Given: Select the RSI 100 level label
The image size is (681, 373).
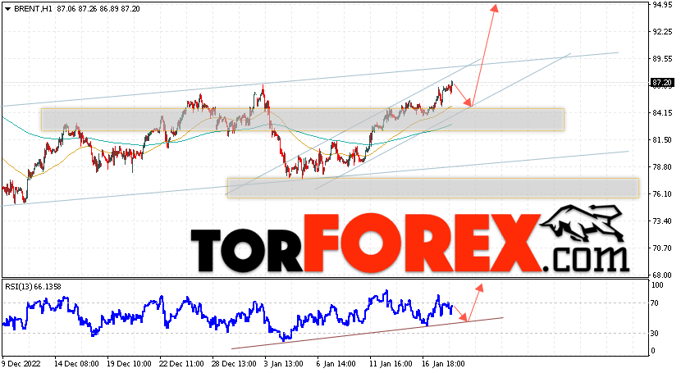Looking at the screenshot, I should click(657, 285).
